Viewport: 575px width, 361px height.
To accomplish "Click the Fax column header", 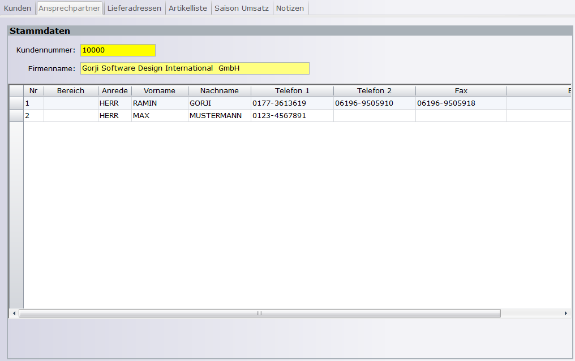I will [x=461, y=91].
